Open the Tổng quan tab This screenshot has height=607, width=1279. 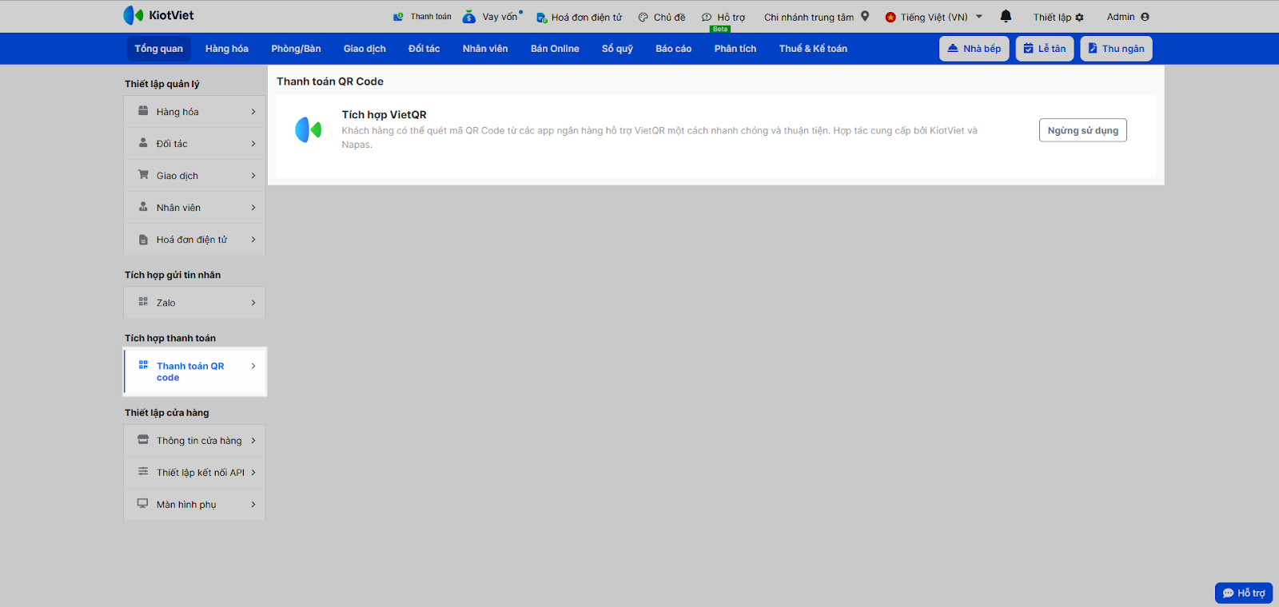[x=158, y=49]
